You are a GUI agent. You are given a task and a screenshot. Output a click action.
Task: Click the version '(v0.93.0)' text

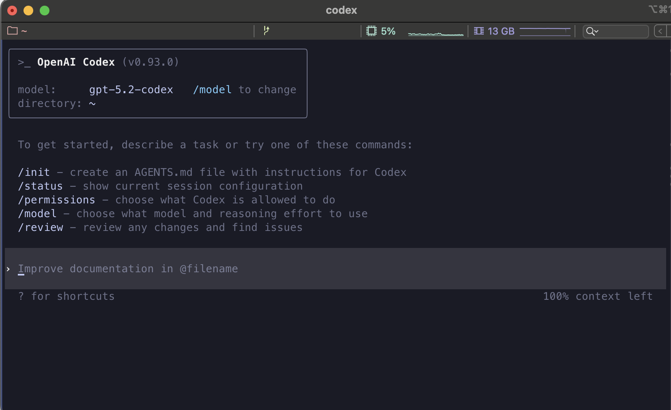click(x=151, y=62)
